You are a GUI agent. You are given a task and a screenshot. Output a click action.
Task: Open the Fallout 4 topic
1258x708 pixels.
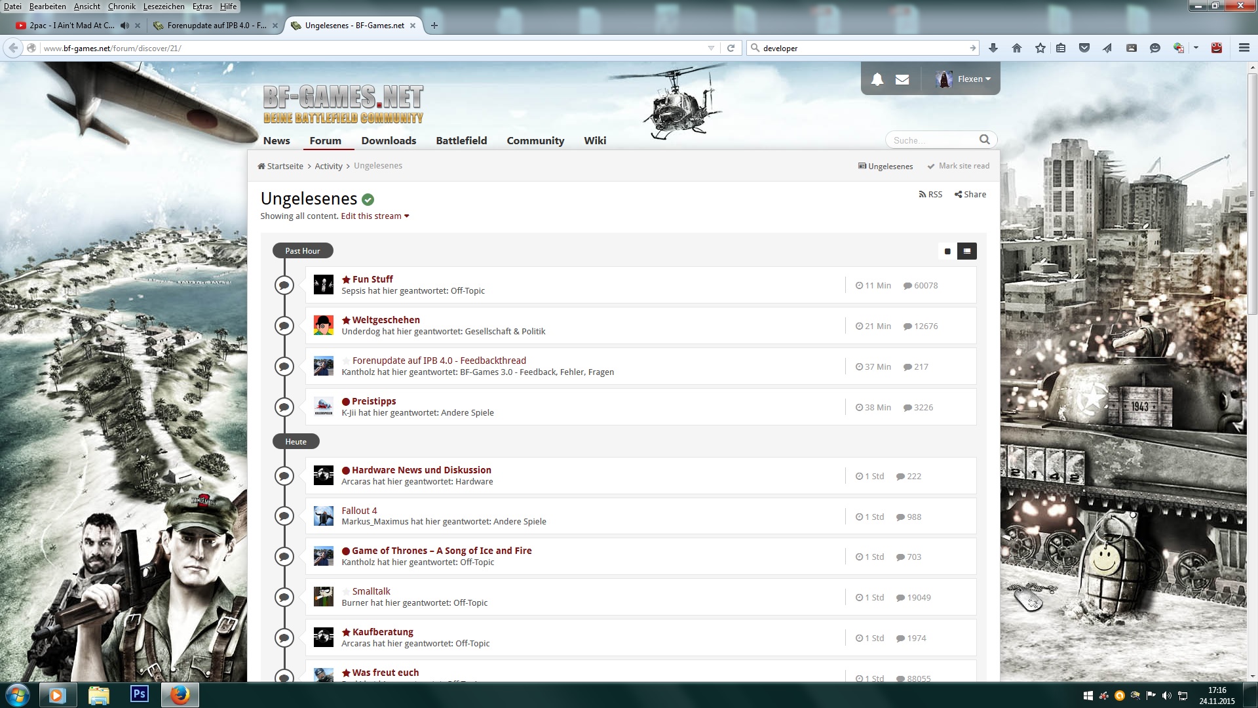point(359,511)
